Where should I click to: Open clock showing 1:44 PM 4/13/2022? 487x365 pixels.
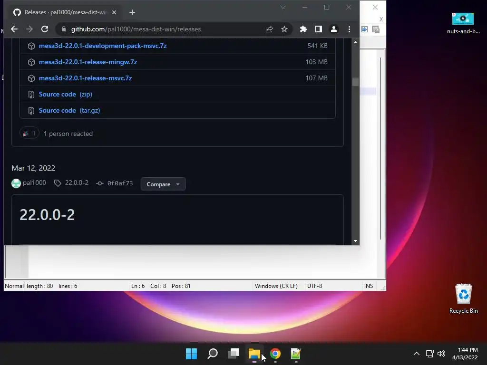tap(465, 354)
